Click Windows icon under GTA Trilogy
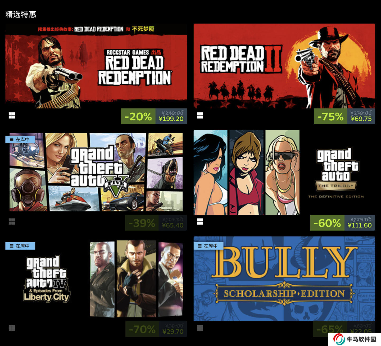381x346 pixels. pos(200,221)
